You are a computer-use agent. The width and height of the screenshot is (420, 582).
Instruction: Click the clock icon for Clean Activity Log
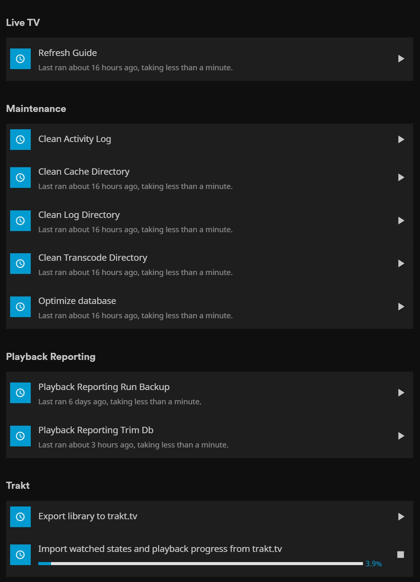pos(20,139)
